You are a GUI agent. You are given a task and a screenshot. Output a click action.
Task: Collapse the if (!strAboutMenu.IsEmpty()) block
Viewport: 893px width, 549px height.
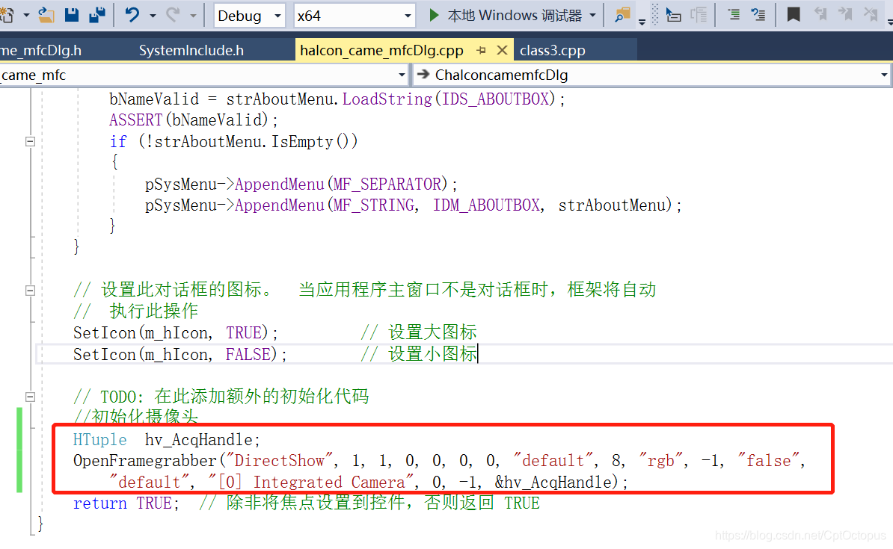(x=30, y=141)
